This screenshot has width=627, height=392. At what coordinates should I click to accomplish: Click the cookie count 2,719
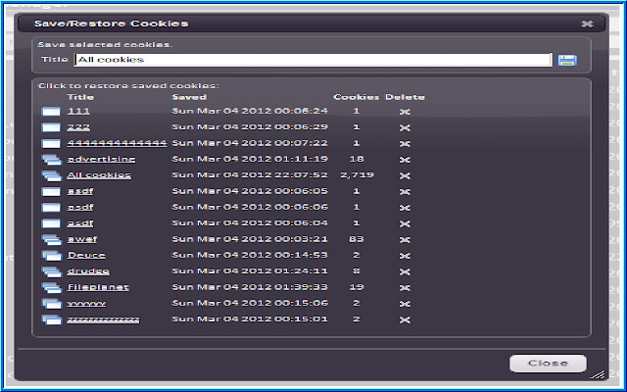click(357, 174)
